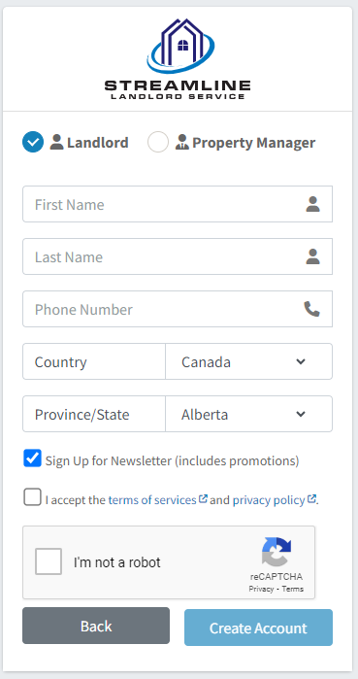Click the Streamline Landlord Service logo
This screenshot has height=679, width=358.
coord(178,59)
